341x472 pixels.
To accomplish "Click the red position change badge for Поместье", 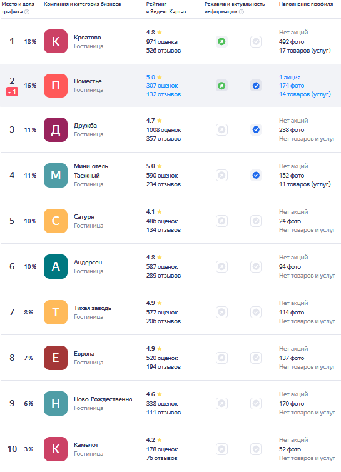I will [x=12, y=91].
